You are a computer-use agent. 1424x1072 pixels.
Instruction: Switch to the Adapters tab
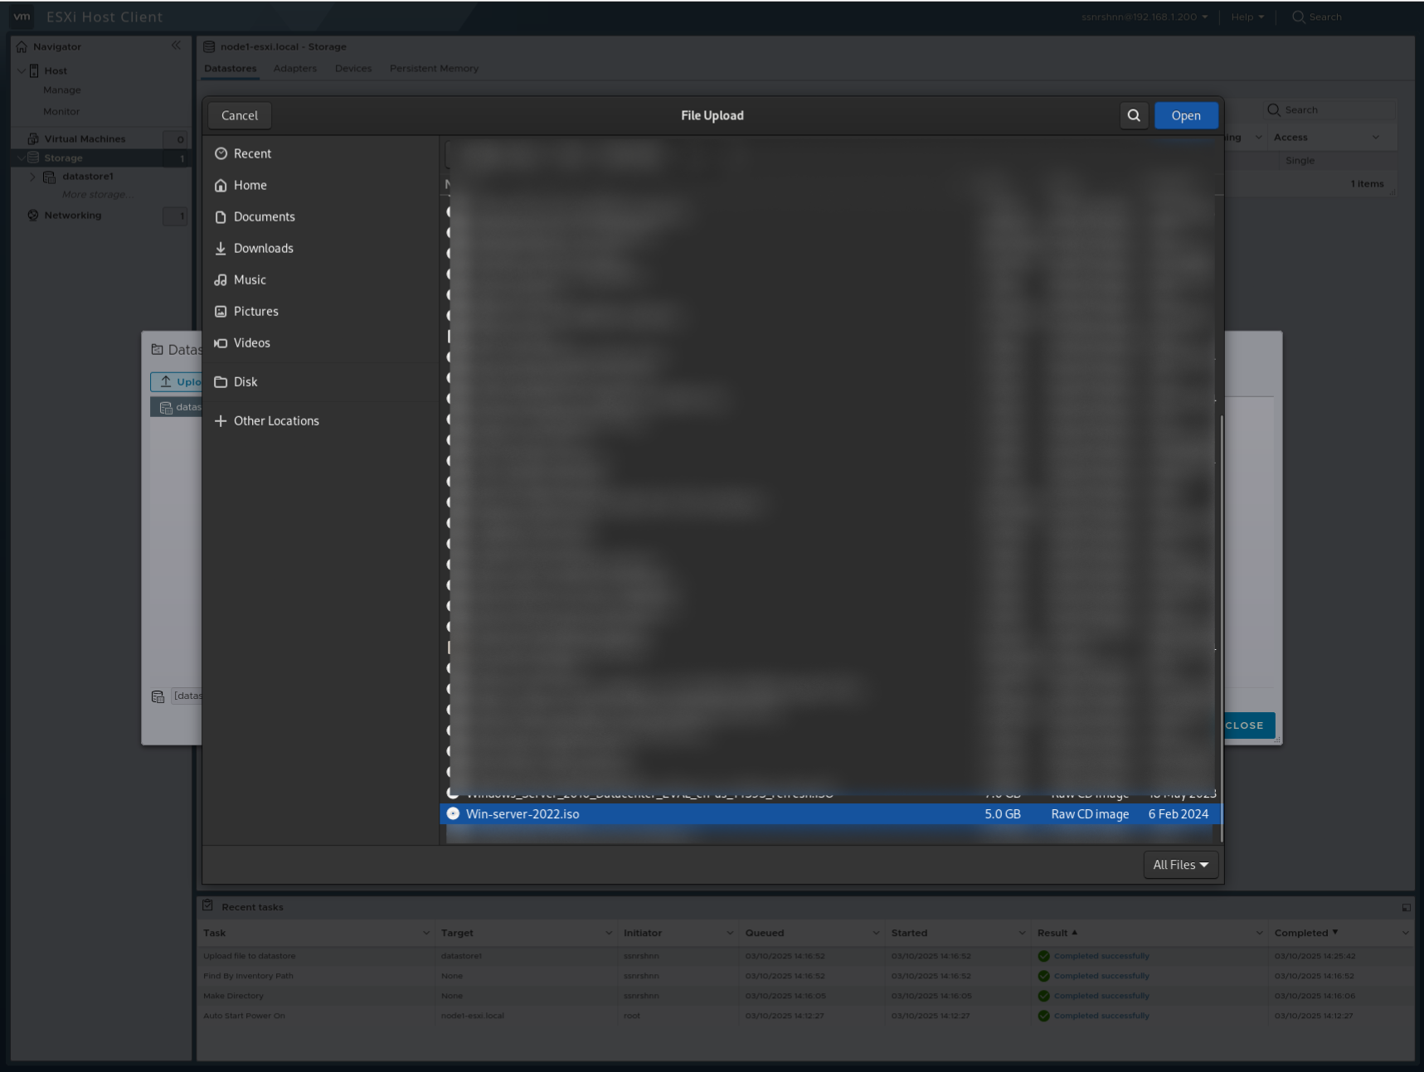(294, 68)
